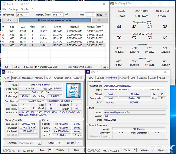
Task: Click the GFlops column header
Action: click(57, 27)
